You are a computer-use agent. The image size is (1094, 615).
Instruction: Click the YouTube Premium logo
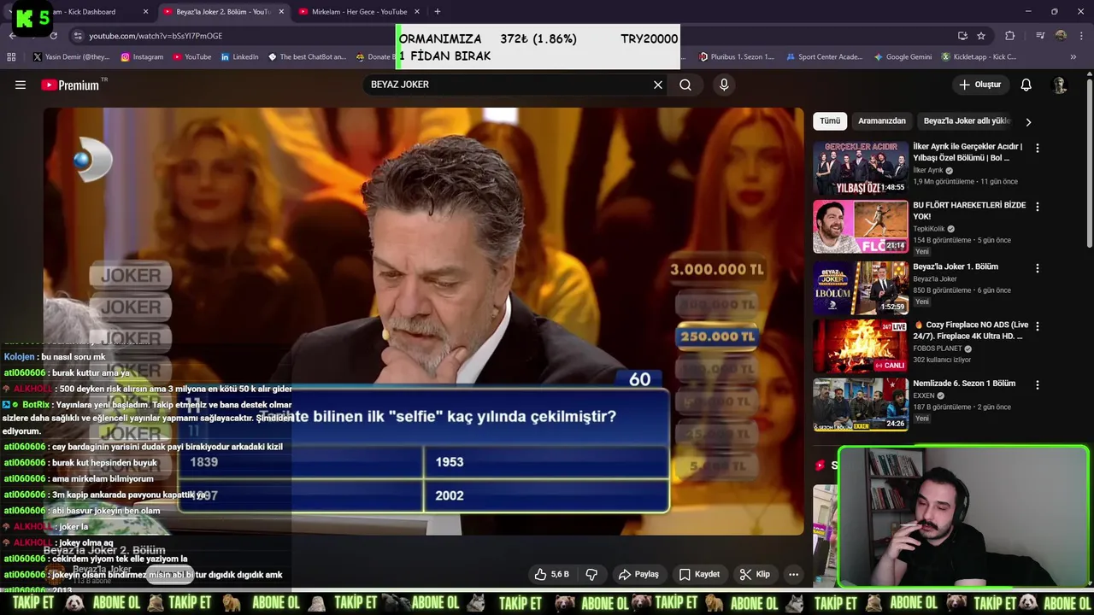(72, 85)
